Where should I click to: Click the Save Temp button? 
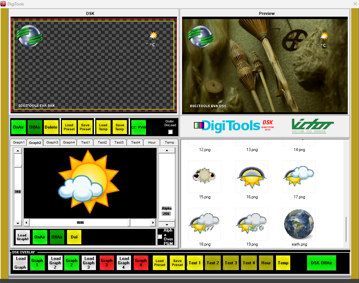pyautogui.click(x=120, y=127)
